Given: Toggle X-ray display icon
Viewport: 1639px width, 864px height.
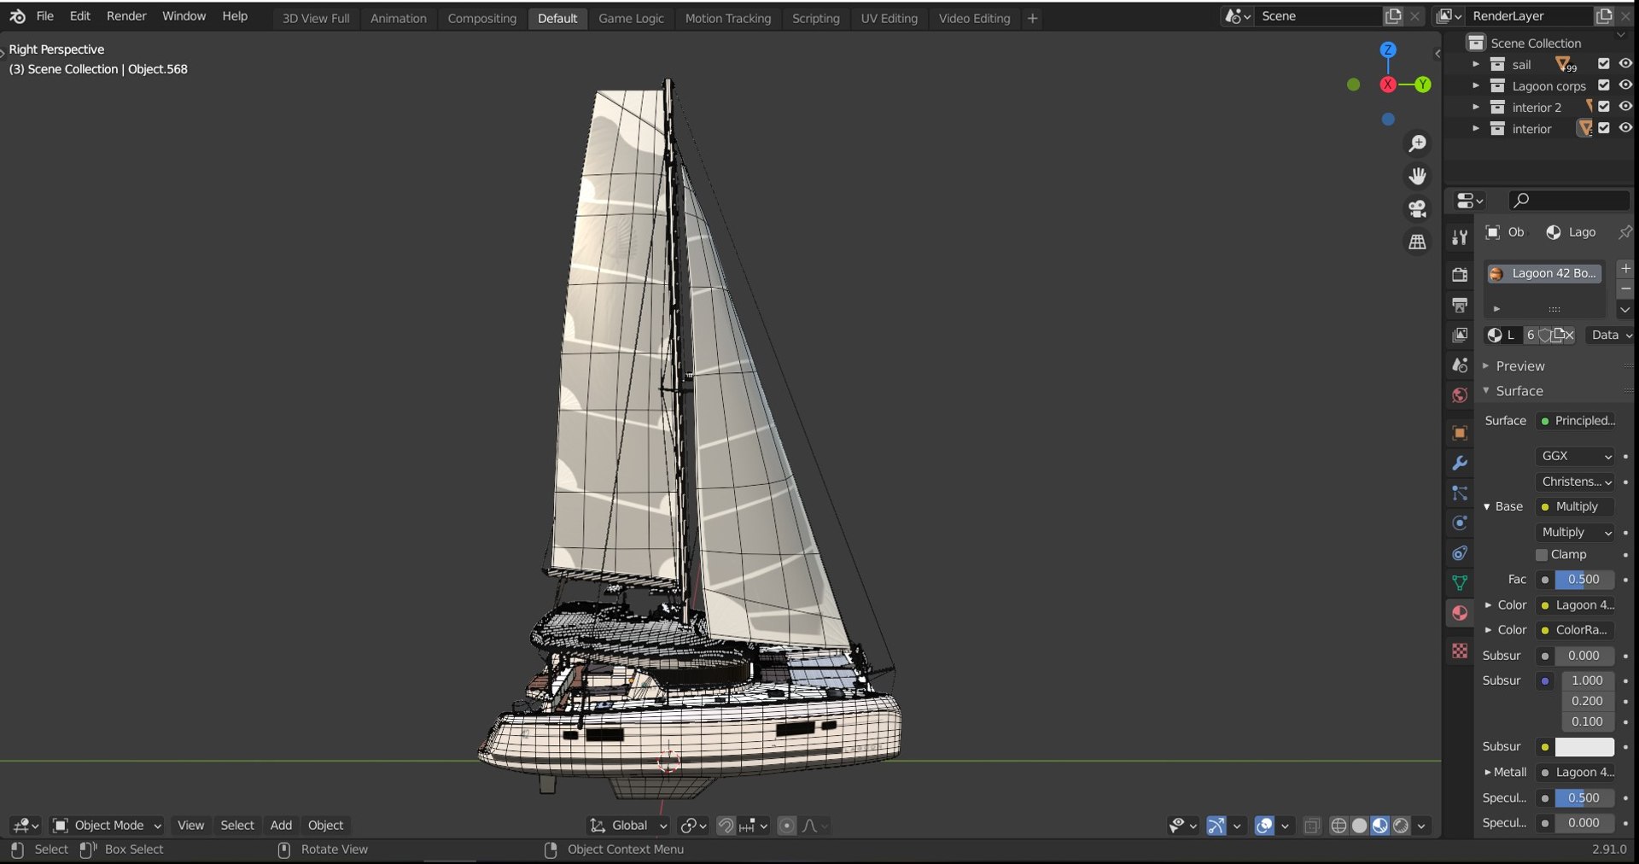Looking at the screenshot, I should point(1312,826).
